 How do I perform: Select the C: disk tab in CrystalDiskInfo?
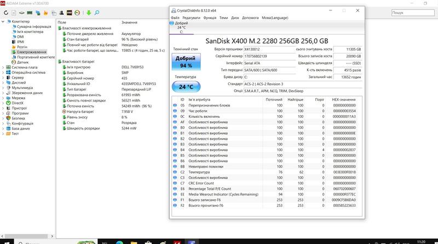(181, 28)
